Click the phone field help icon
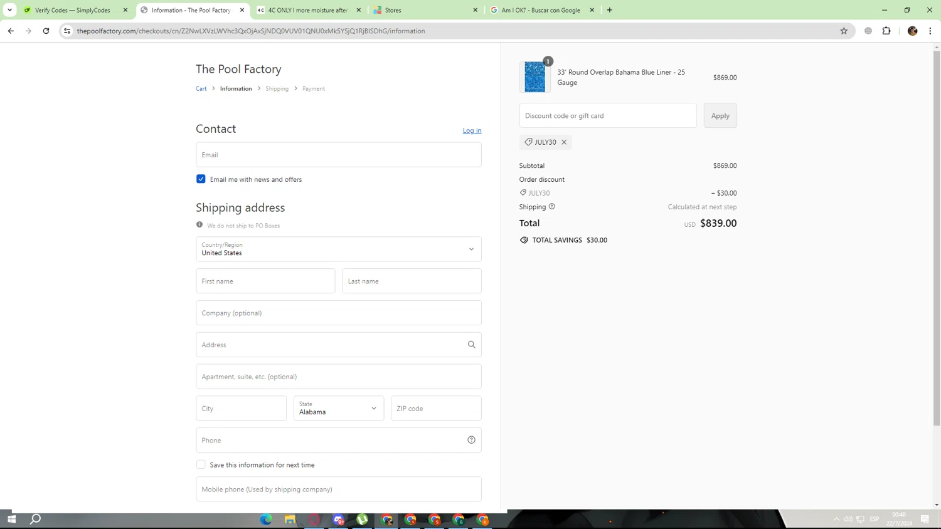The height and width of the screenshot is (529, 941). [471, 440]
